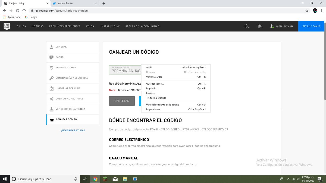
Task: Click the Get Epic Games button
Action: (311, 26)
